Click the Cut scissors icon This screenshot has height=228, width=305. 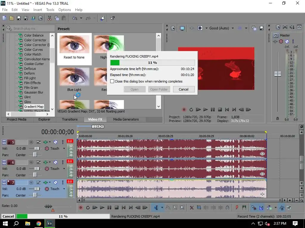pos(49,18)
